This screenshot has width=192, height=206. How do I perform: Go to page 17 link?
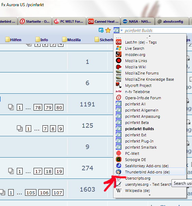[x=38, y=171]
